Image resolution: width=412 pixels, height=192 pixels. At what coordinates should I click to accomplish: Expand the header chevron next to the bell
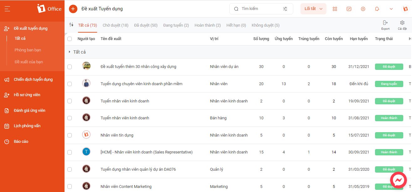tap(391, 9)
